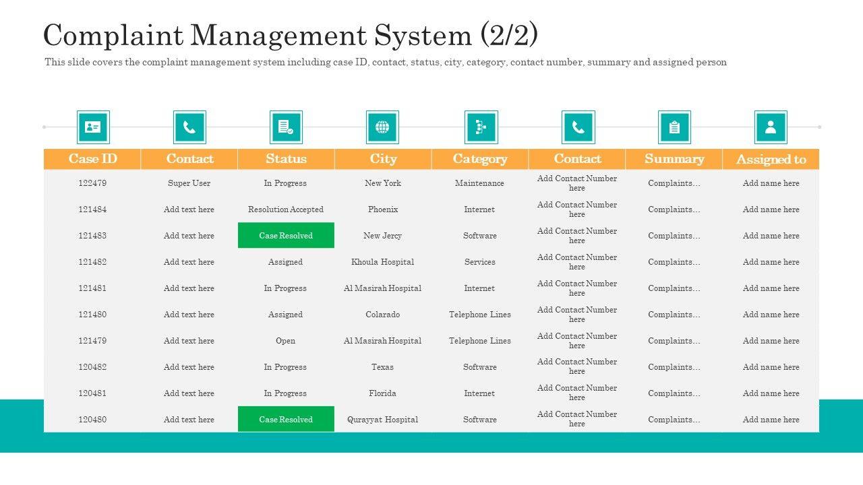Select the slide subtitle description text
The width and height of the screenshot is (863, 485).
point(386,62)
